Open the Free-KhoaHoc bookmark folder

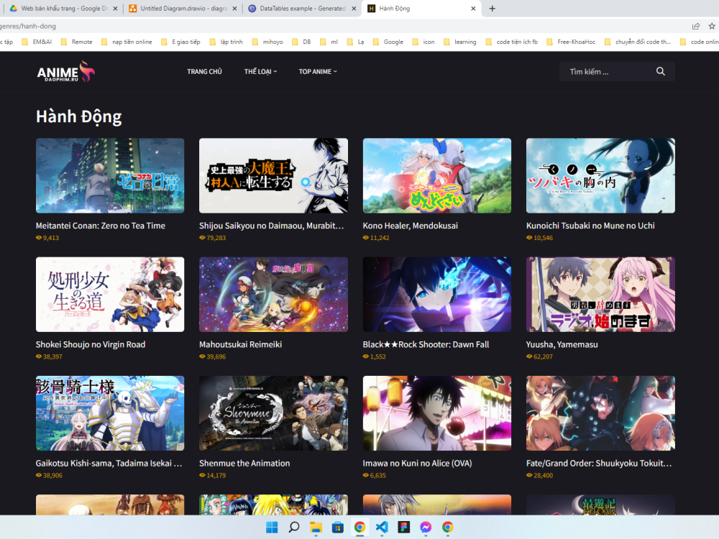[571, 42]
